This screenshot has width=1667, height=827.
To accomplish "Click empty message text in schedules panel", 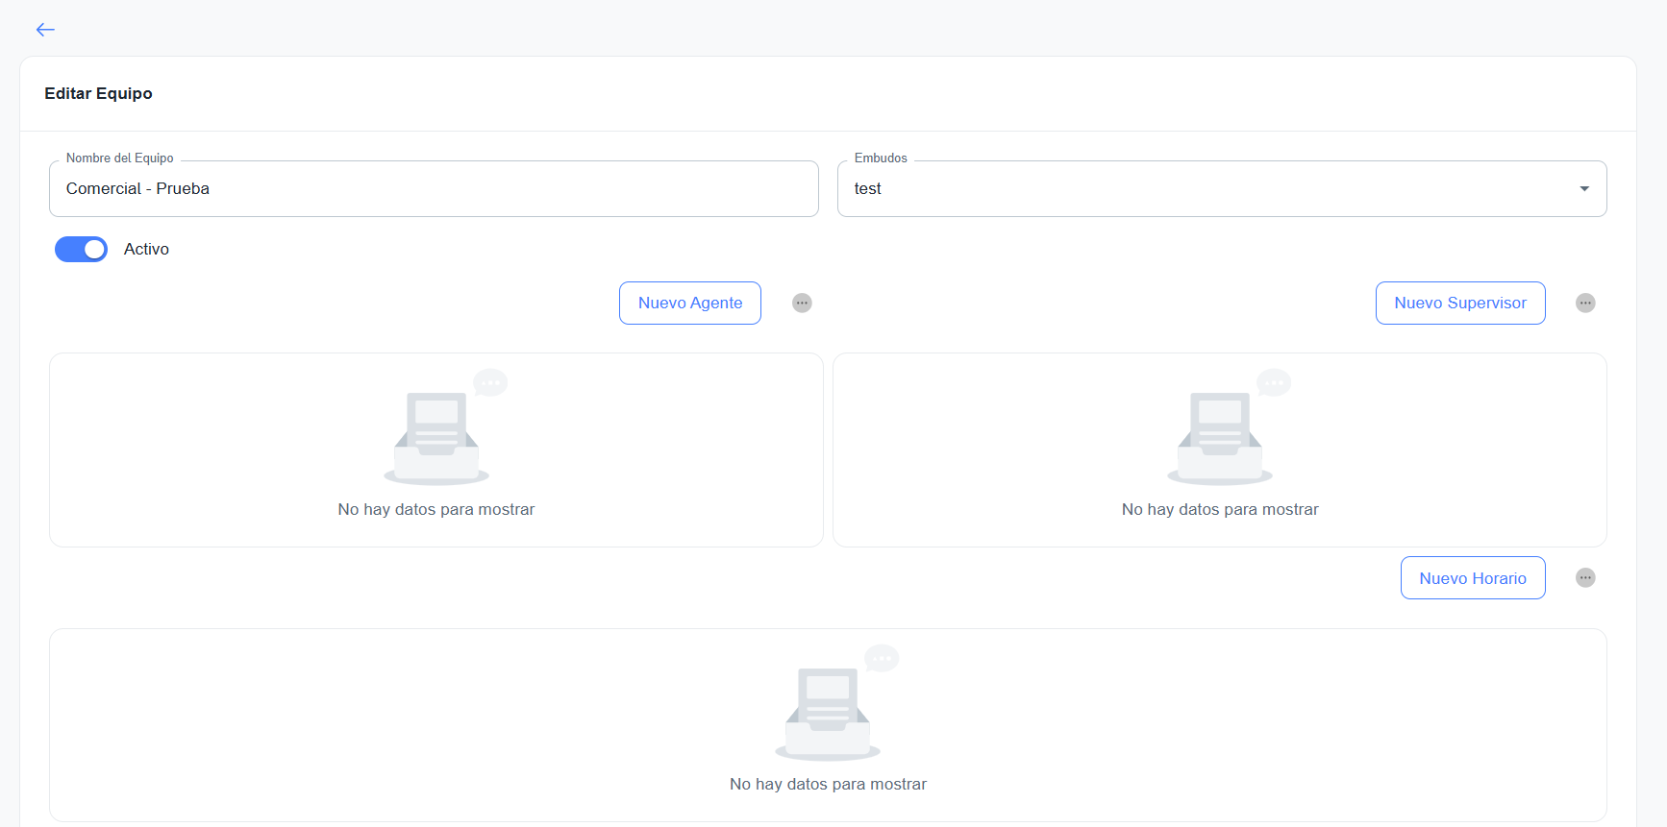I will coord(828,785).
